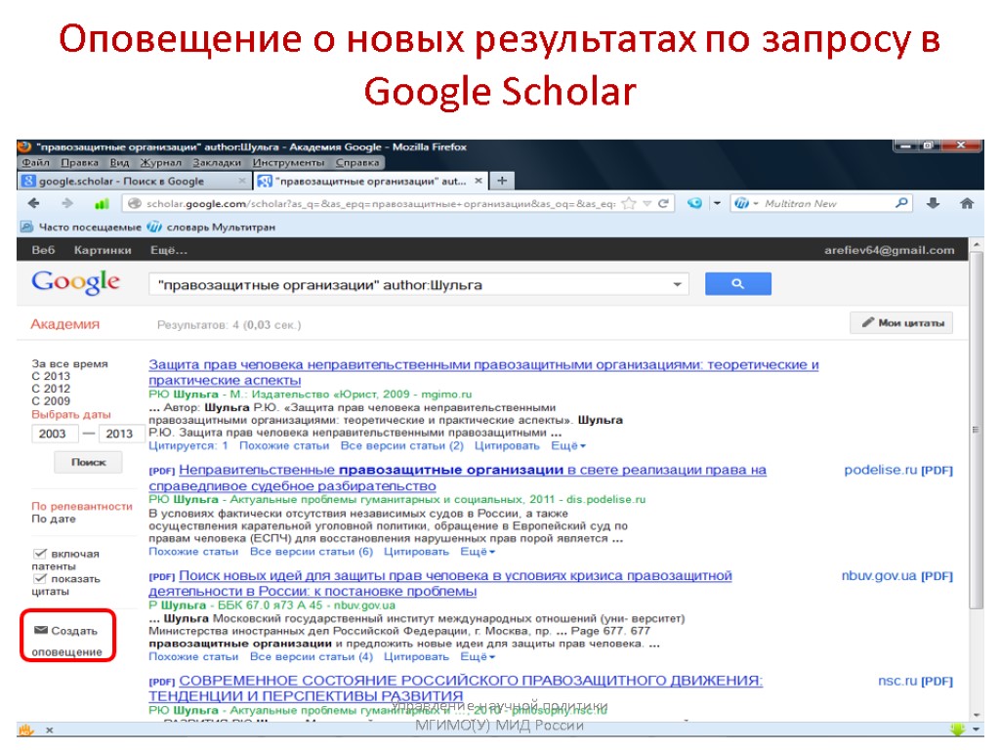1000x750 pixels.
Task: Click the page vertical scrollbar
Action: (x=976, y=430)
